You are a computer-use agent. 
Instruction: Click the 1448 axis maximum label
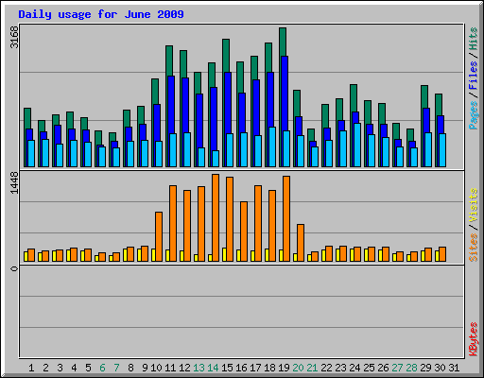pyautogui.click(x=14, y=182)
